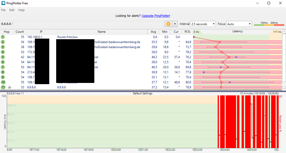Pause tracing with the orange pause button

pos(168,24)
